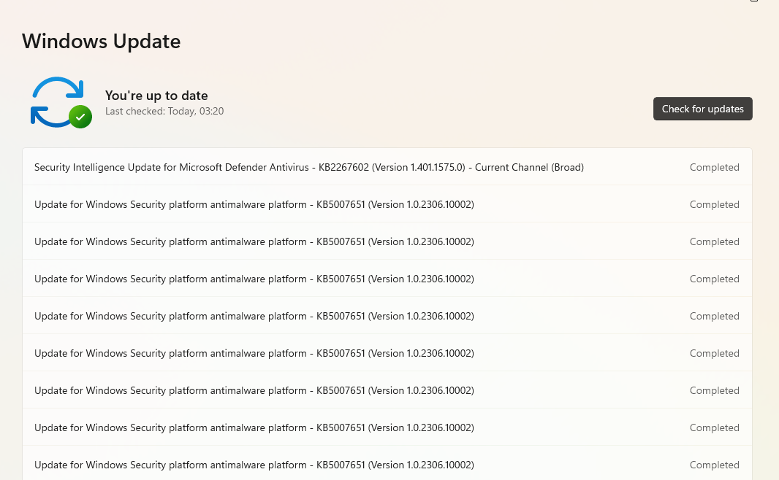Click Completed status of the fourth KB5007651 update

tap(714, 317)
